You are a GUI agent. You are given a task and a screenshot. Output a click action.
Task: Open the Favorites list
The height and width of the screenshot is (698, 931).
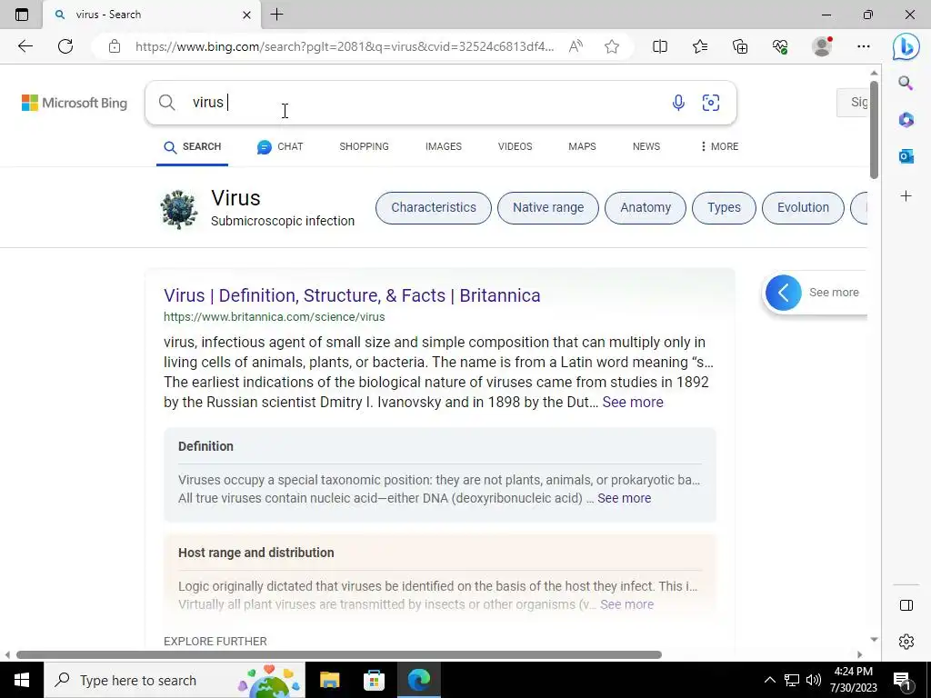[700, 46]
